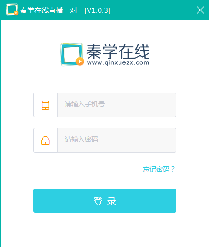209x247 pixels.
Task: Click the blank area below the 登录 button
Action: (105, 230)
